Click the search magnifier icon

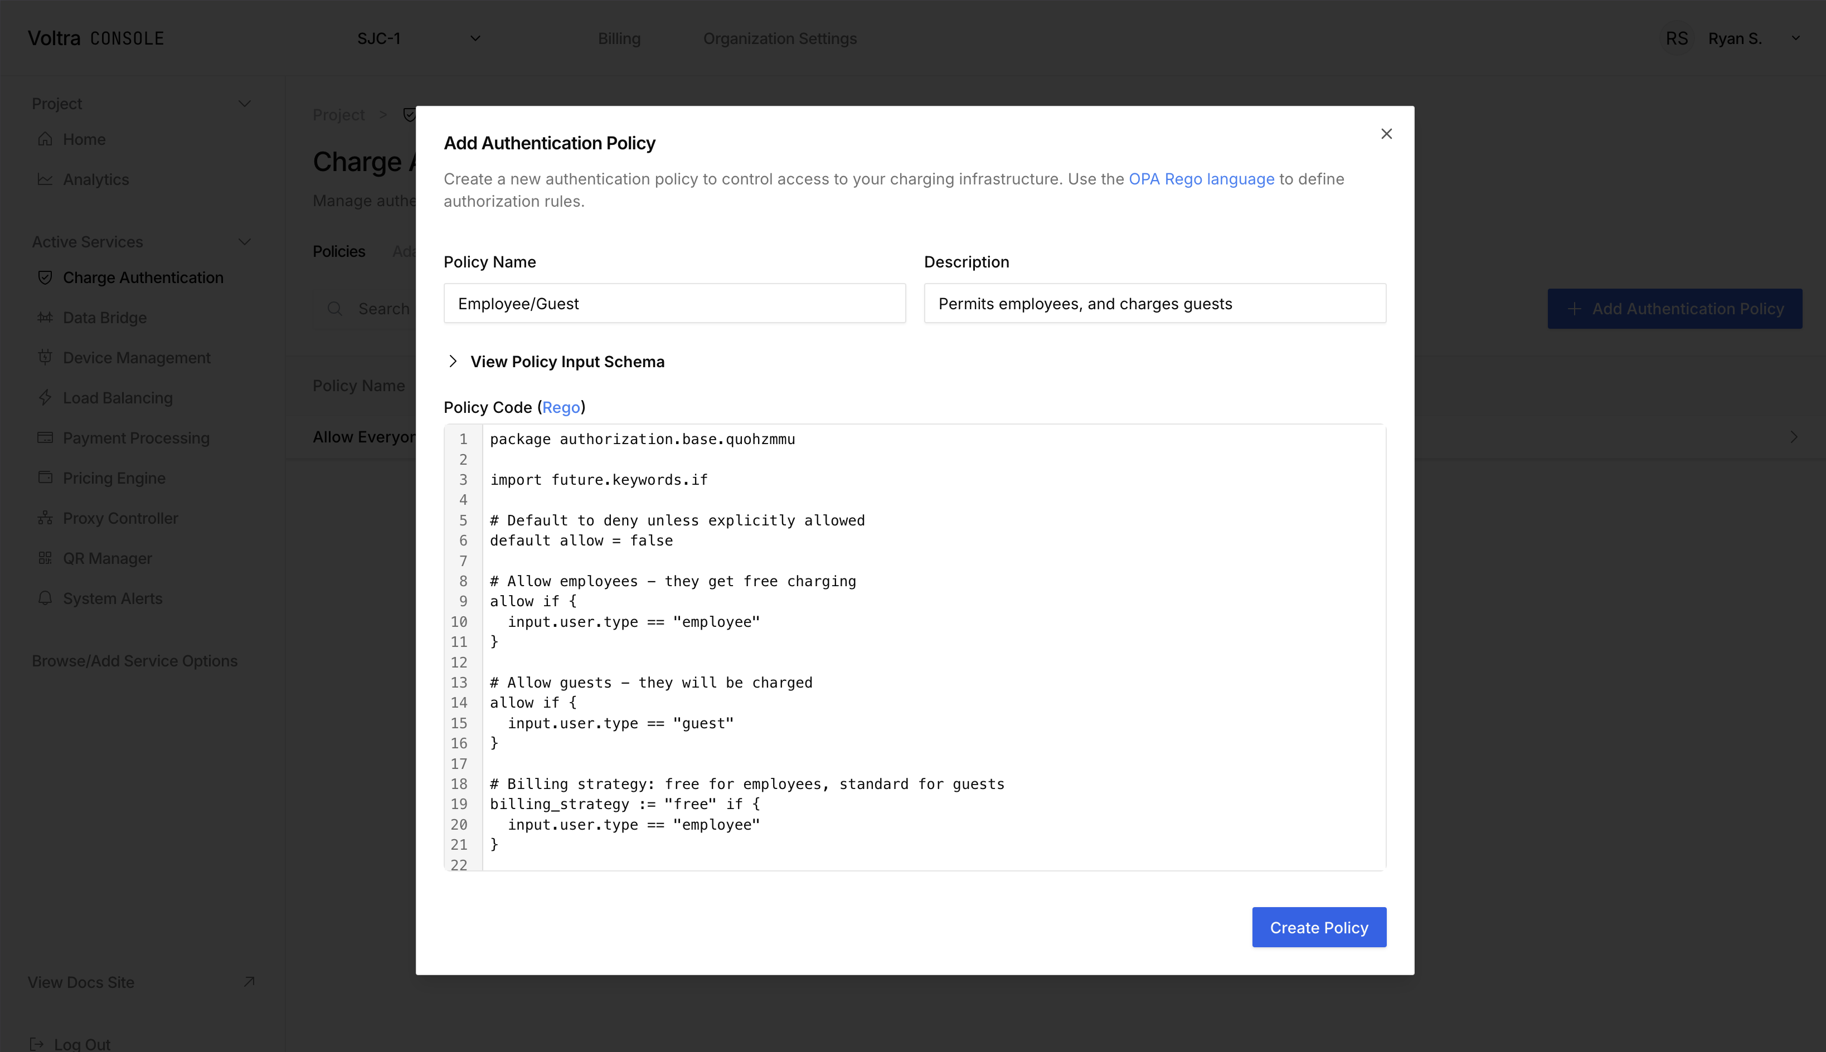336,309
